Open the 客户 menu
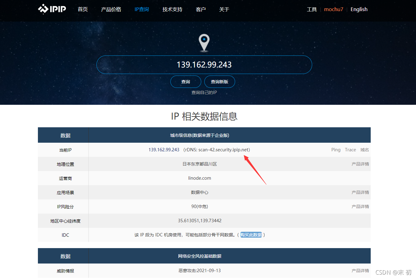The image size is (416, 278). click(201, 9)
